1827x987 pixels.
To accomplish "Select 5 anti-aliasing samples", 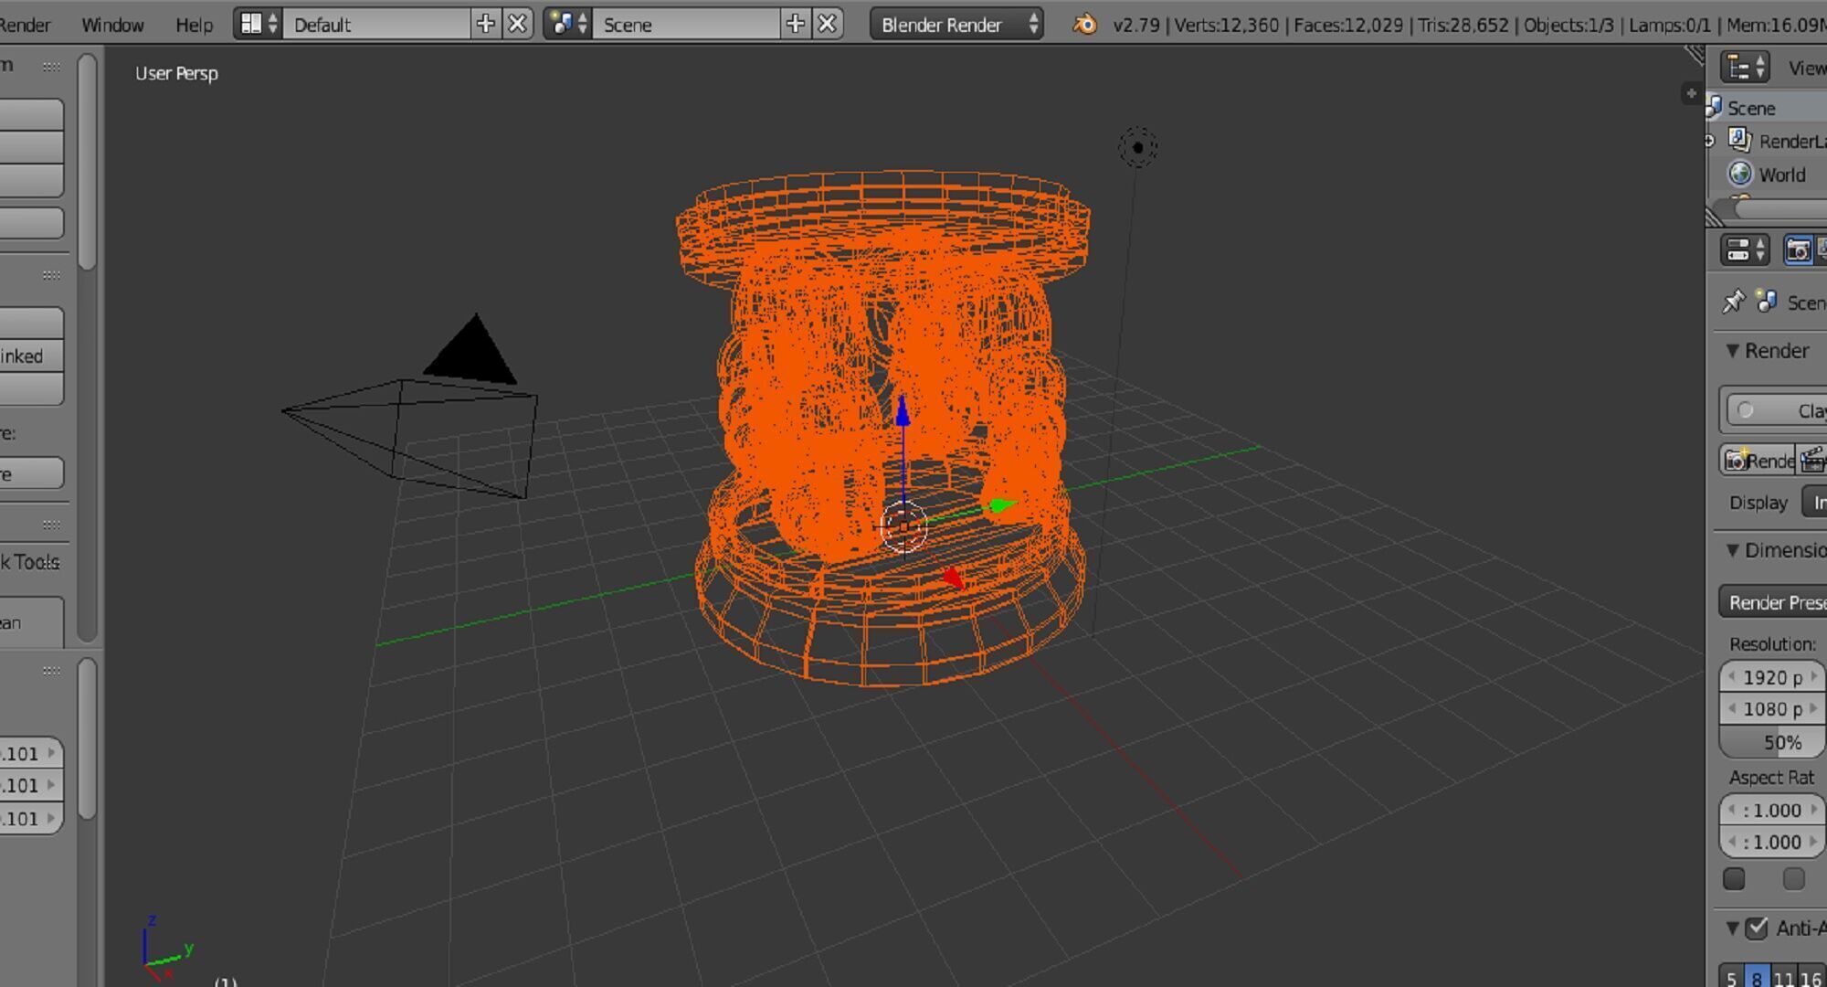I will pyautogui.click(x=1730, y=978).
